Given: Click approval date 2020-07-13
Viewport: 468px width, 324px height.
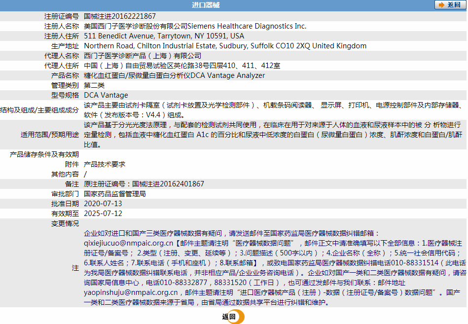Looking at the screenshot, I should pos(103,204).
